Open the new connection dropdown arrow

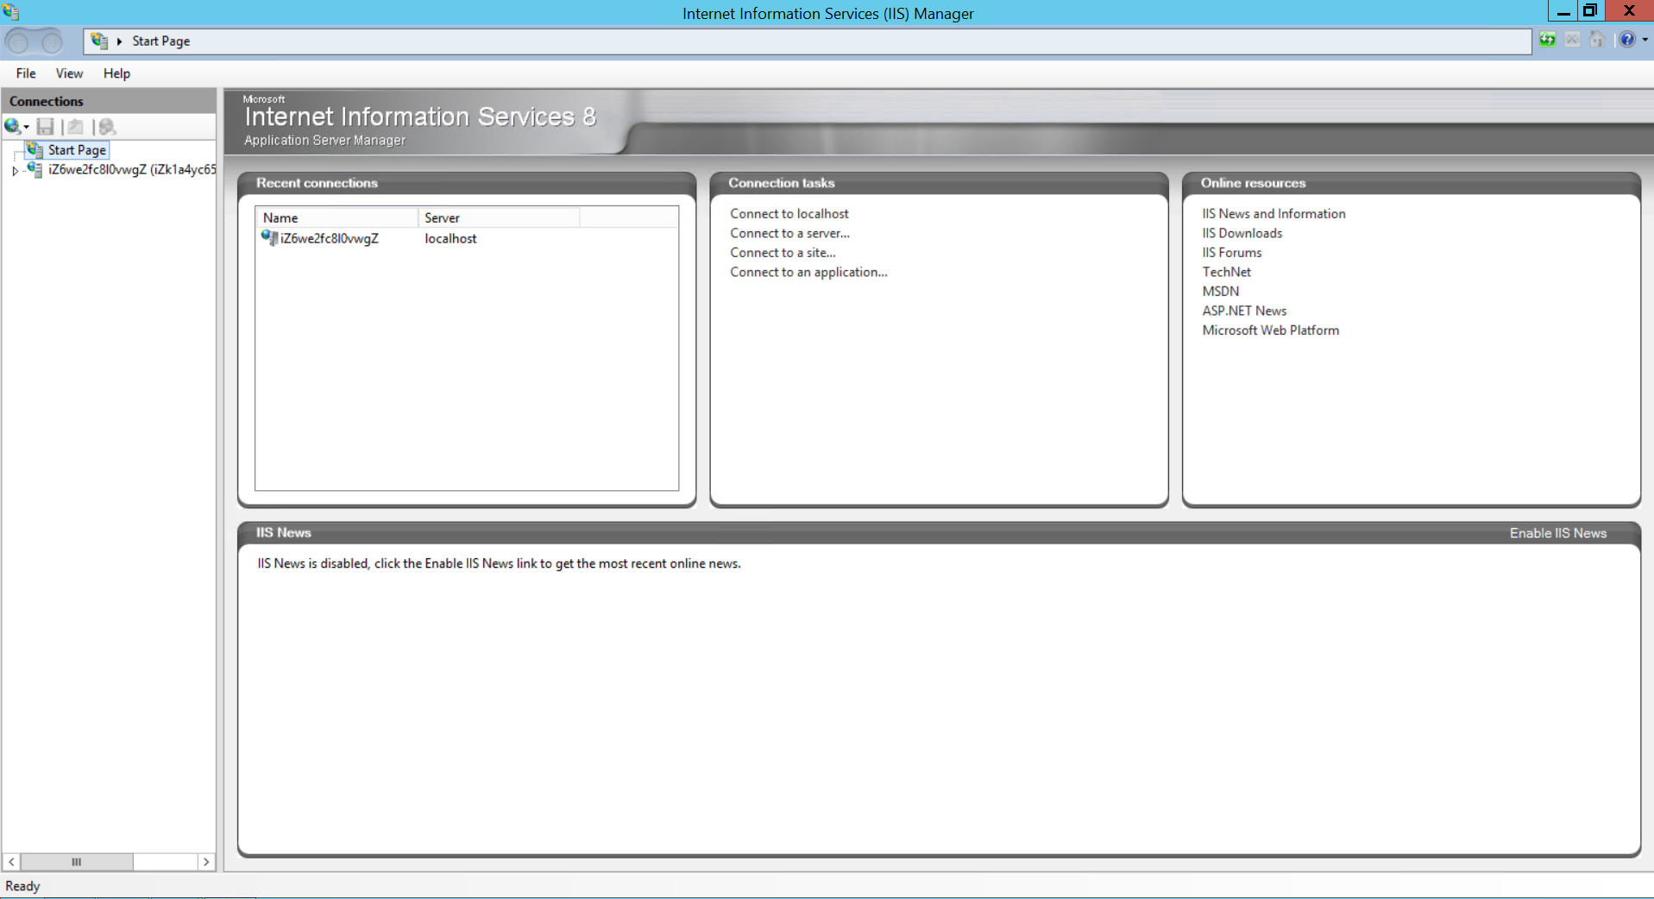tap(27, 128)
